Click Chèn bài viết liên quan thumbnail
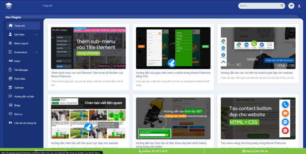The image size is (306, 154). click(88, 118)
